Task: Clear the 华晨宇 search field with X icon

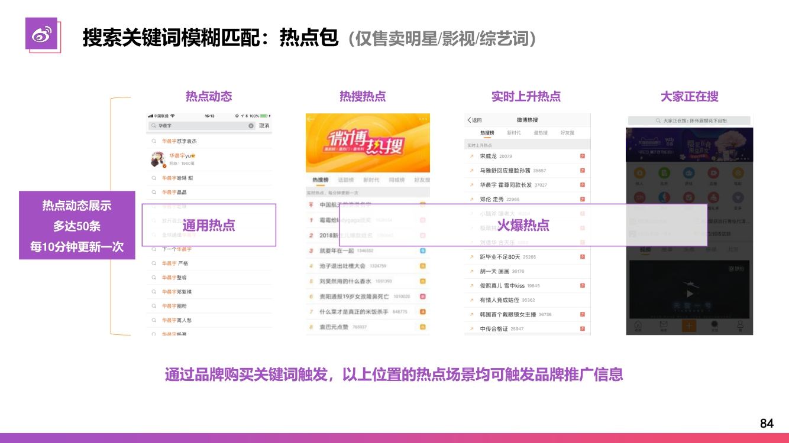Action: pos(251,126)
